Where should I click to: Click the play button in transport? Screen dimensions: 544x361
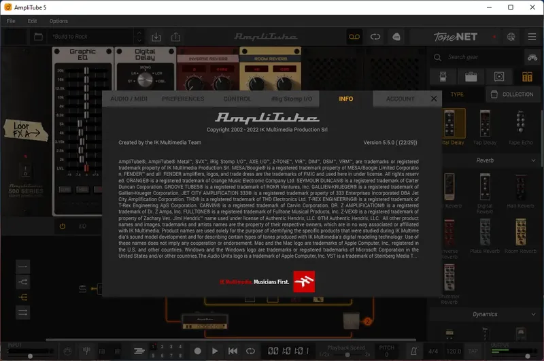215,351
